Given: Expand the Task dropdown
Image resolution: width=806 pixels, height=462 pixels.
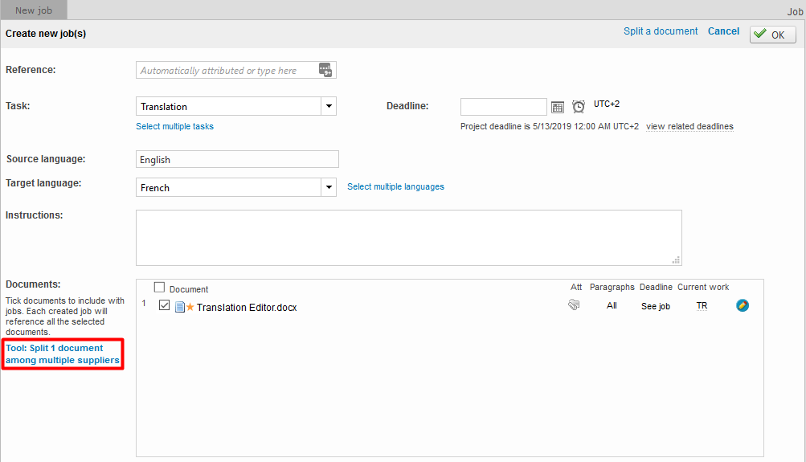Looking at the screenshot, I should [328, 106].
